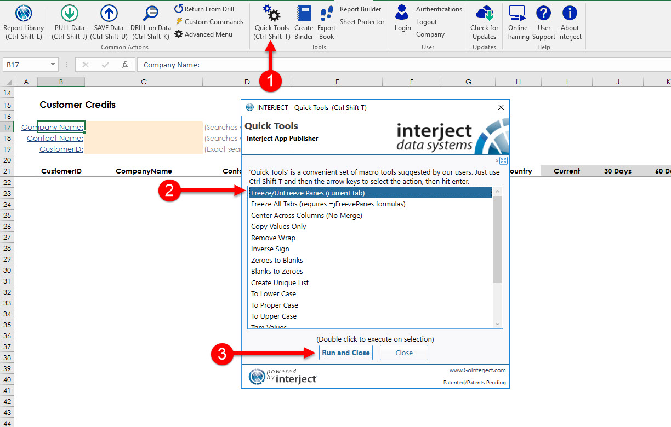
Task: Open the Report Builder
Action: [360, 9]
